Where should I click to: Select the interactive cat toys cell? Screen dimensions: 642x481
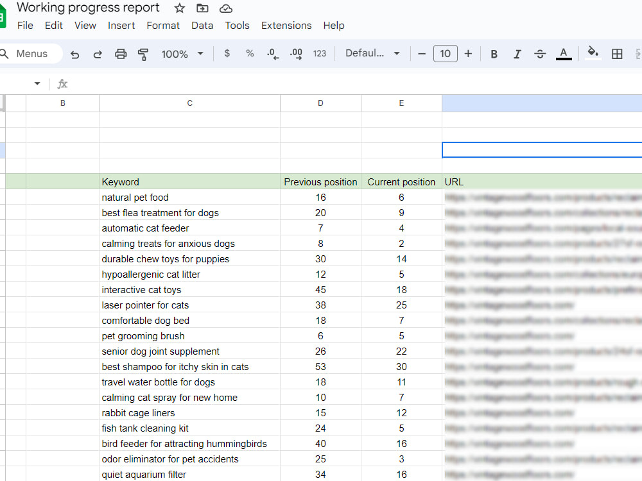[189, 290]
